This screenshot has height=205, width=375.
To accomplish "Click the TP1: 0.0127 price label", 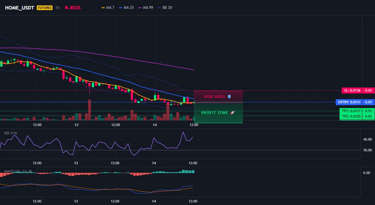I will tap(351, 111).
